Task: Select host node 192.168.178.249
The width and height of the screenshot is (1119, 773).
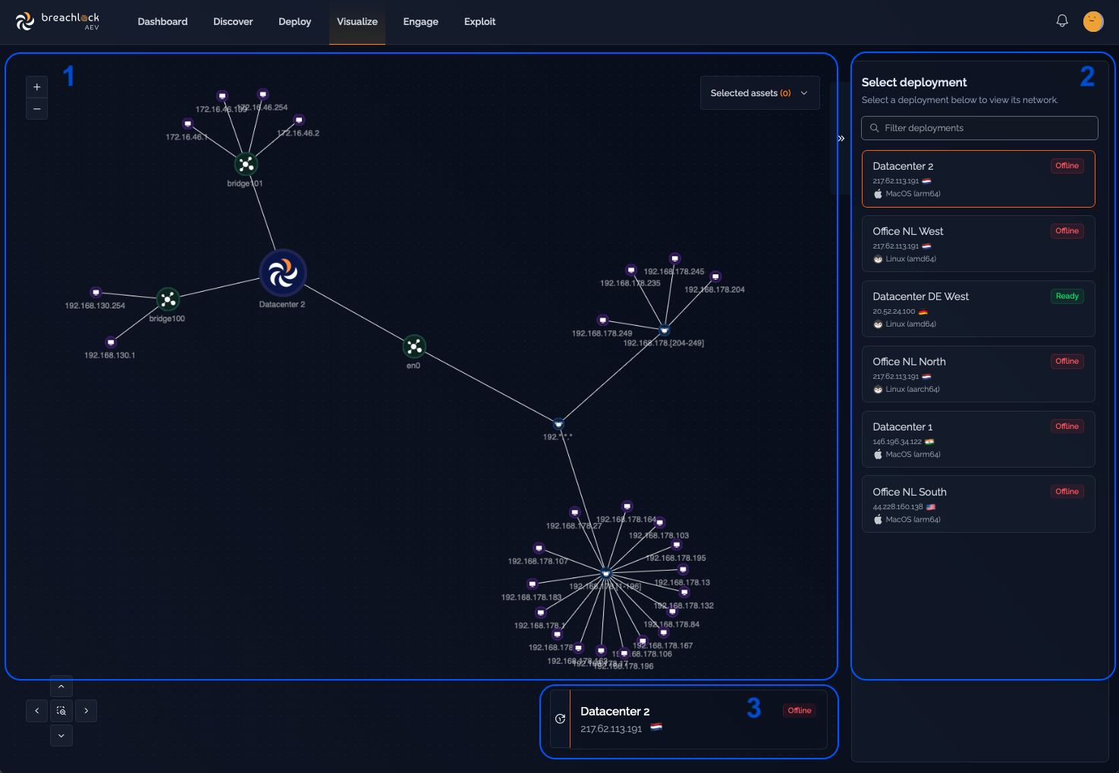Action: (603, 321)
